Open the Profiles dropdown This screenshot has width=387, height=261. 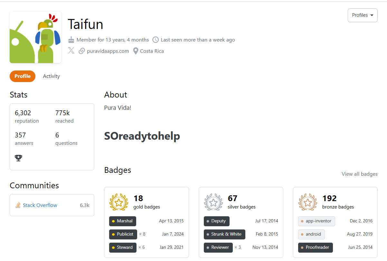(363, 15)
